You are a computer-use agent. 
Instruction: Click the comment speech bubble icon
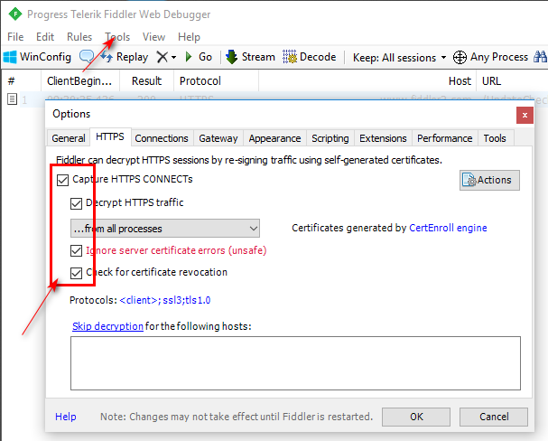pyautogui.click(x=87, y=56)
